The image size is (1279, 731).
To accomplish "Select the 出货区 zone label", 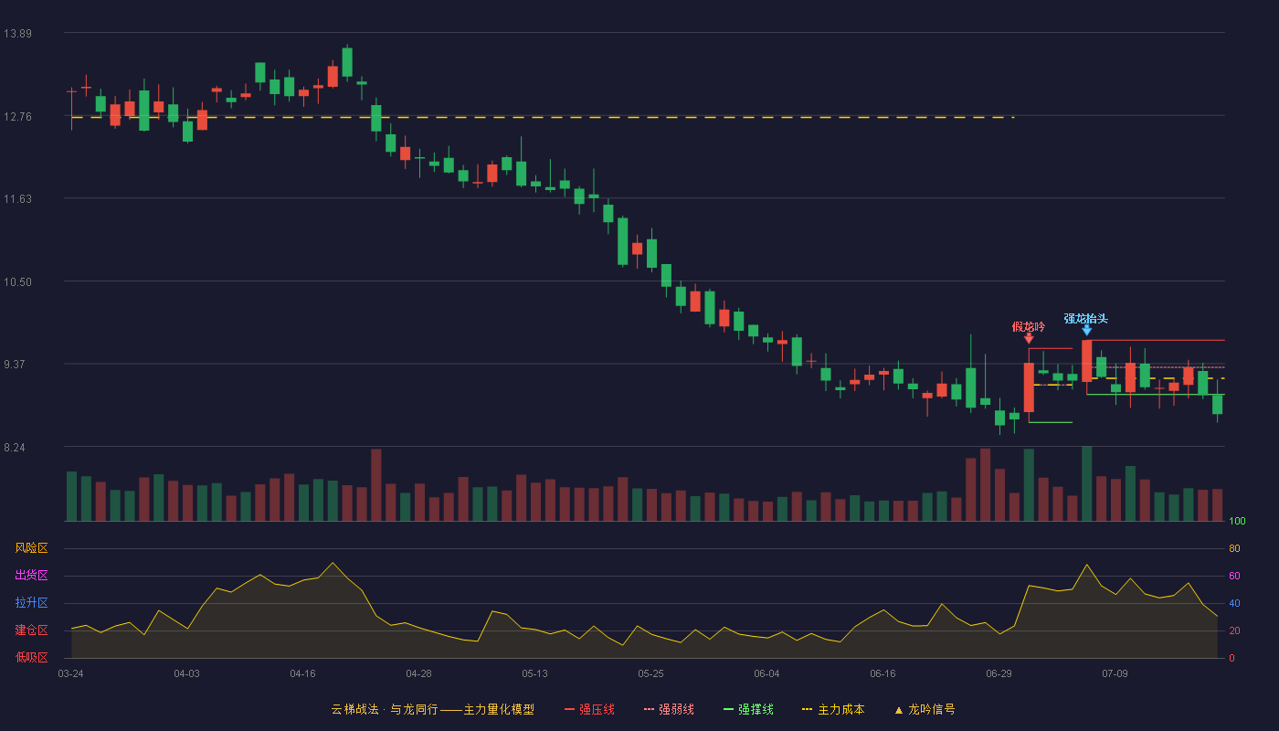I will (x=31, y=576).
